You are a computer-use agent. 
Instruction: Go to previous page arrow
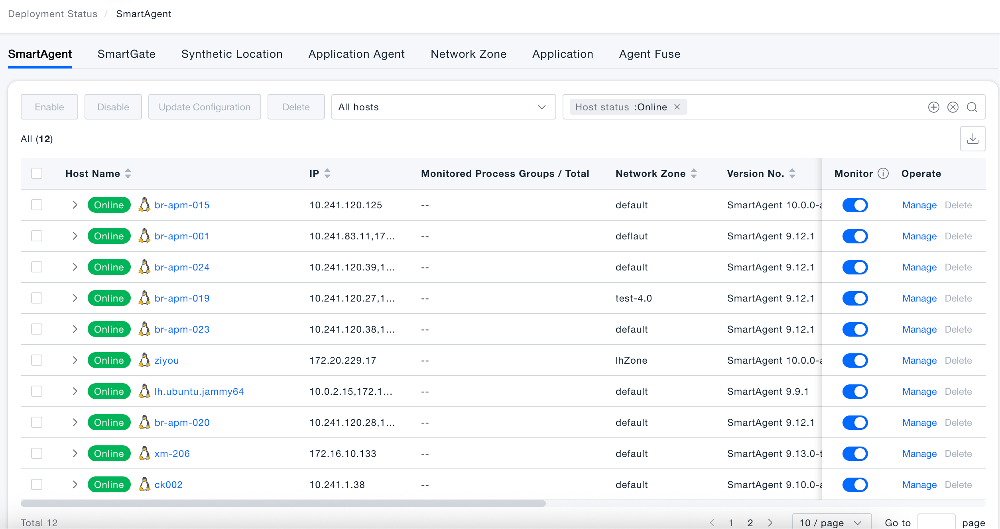[712, 523]
